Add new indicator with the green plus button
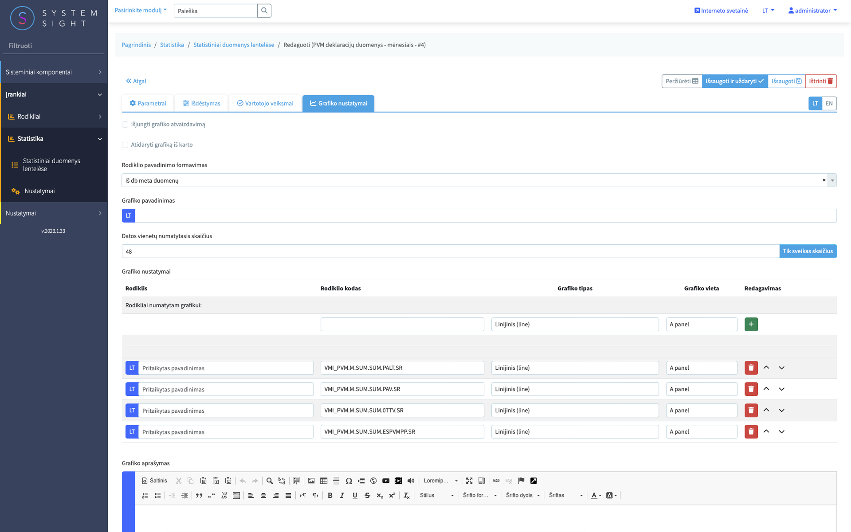The height and width of the screenshot is (532, 851). 751,324
